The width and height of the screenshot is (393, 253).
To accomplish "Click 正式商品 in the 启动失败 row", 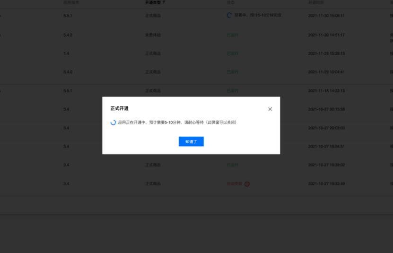I will (x=153, y=184).
